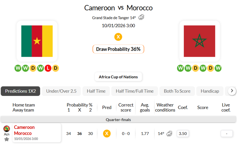The width and height of the screenshot is (239, 145).
Task: Click the Morocco flag image
Action: pos(199,41)
